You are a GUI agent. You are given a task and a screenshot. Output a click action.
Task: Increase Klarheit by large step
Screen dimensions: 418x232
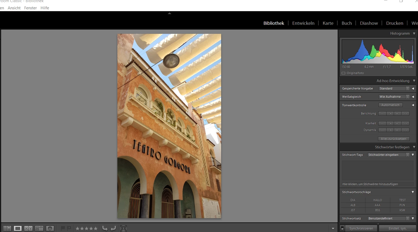pos(405,123)
